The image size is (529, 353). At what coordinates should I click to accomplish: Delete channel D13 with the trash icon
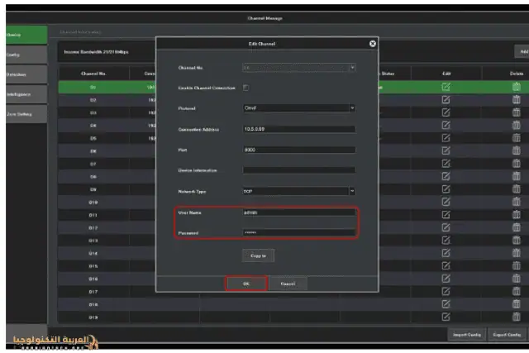point(516,241)
